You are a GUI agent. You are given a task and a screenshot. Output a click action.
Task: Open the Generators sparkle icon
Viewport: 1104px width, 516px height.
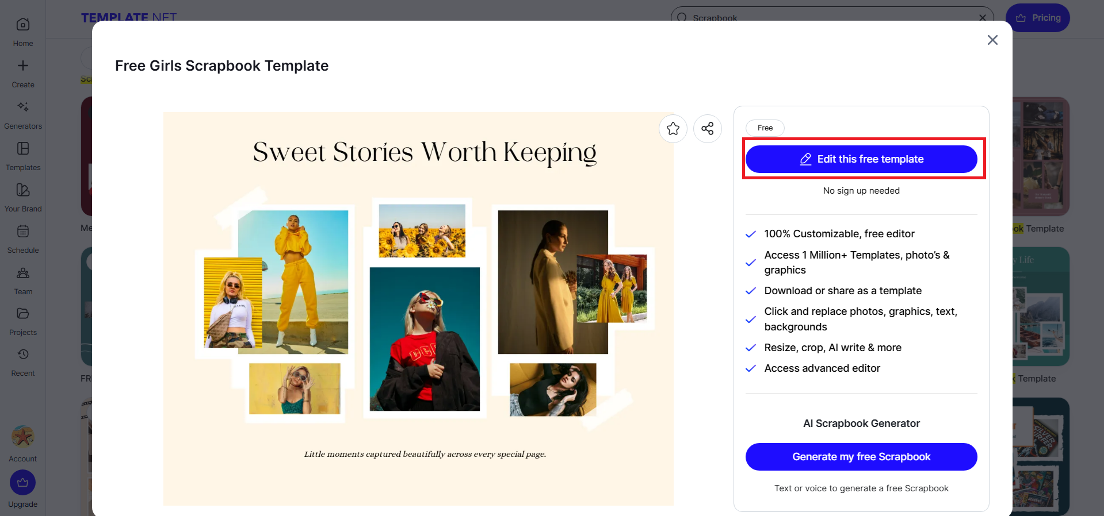click(x=23, y=107)
